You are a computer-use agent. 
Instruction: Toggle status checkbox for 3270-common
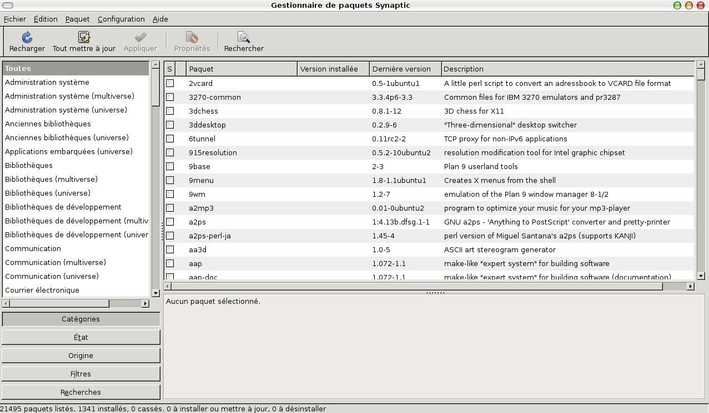pos(170,97)
